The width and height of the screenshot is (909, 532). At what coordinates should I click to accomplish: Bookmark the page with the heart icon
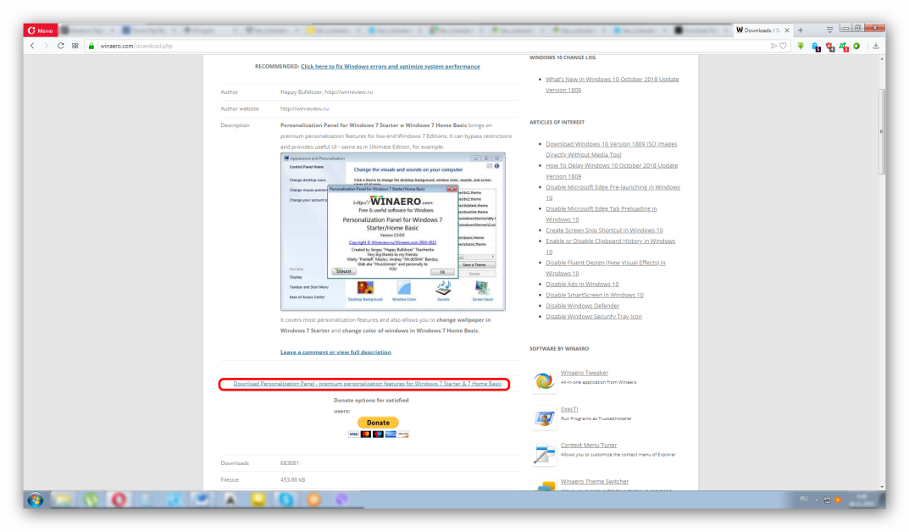[784, 46]
